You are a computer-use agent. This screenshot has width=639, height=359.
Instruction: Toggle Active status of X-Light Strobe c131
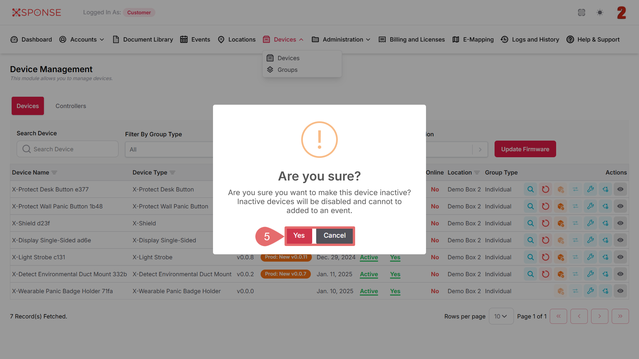click(x=369, y=257)
